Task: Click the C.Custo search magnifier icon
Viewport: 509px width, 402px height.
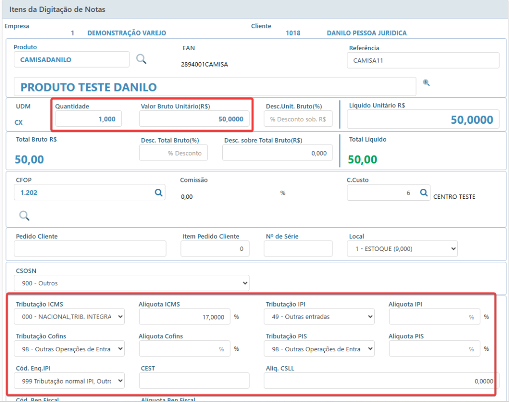Action: (424, 193)
